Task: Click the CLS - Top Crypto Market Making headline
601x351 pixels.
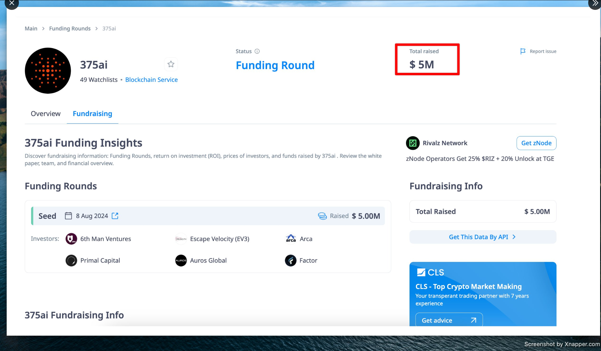Action: [468, 286]
